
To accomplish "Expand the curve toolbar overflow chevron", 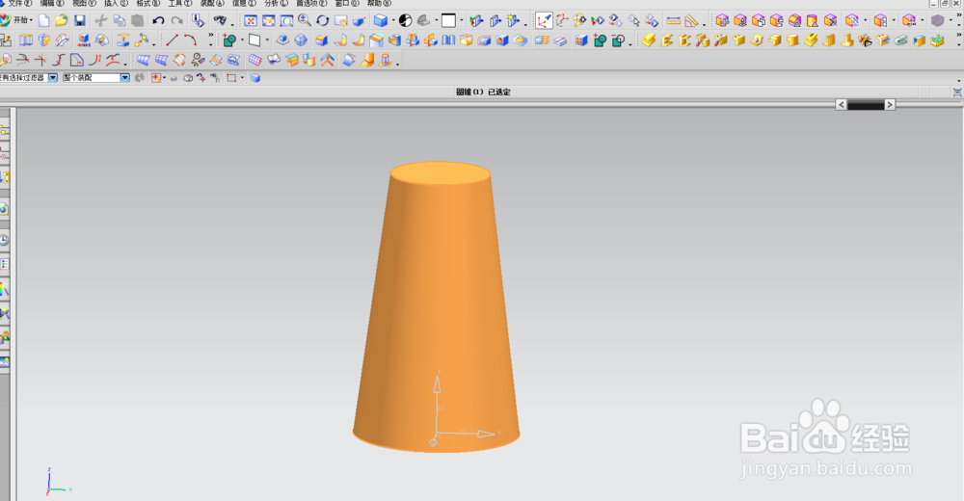I will (211, 37).
